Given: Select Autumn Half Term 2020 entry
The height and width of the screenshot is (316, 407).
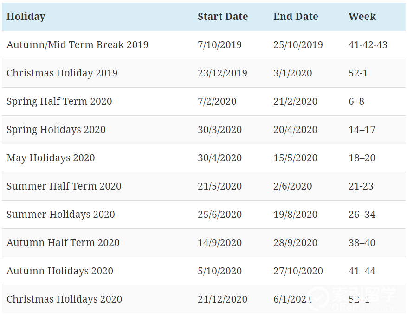Looking at the screenshot, I should click(x=63, y=243).
